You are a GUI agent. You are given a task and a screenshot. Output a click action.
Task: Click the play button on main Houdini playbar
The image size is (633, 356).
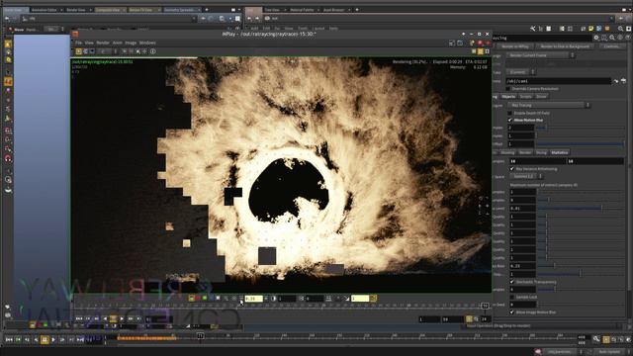[x=53, y=340]
